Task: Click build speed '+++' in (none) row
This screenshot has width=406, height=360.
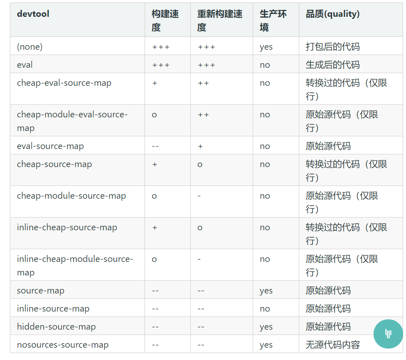Action: [161, 47]
